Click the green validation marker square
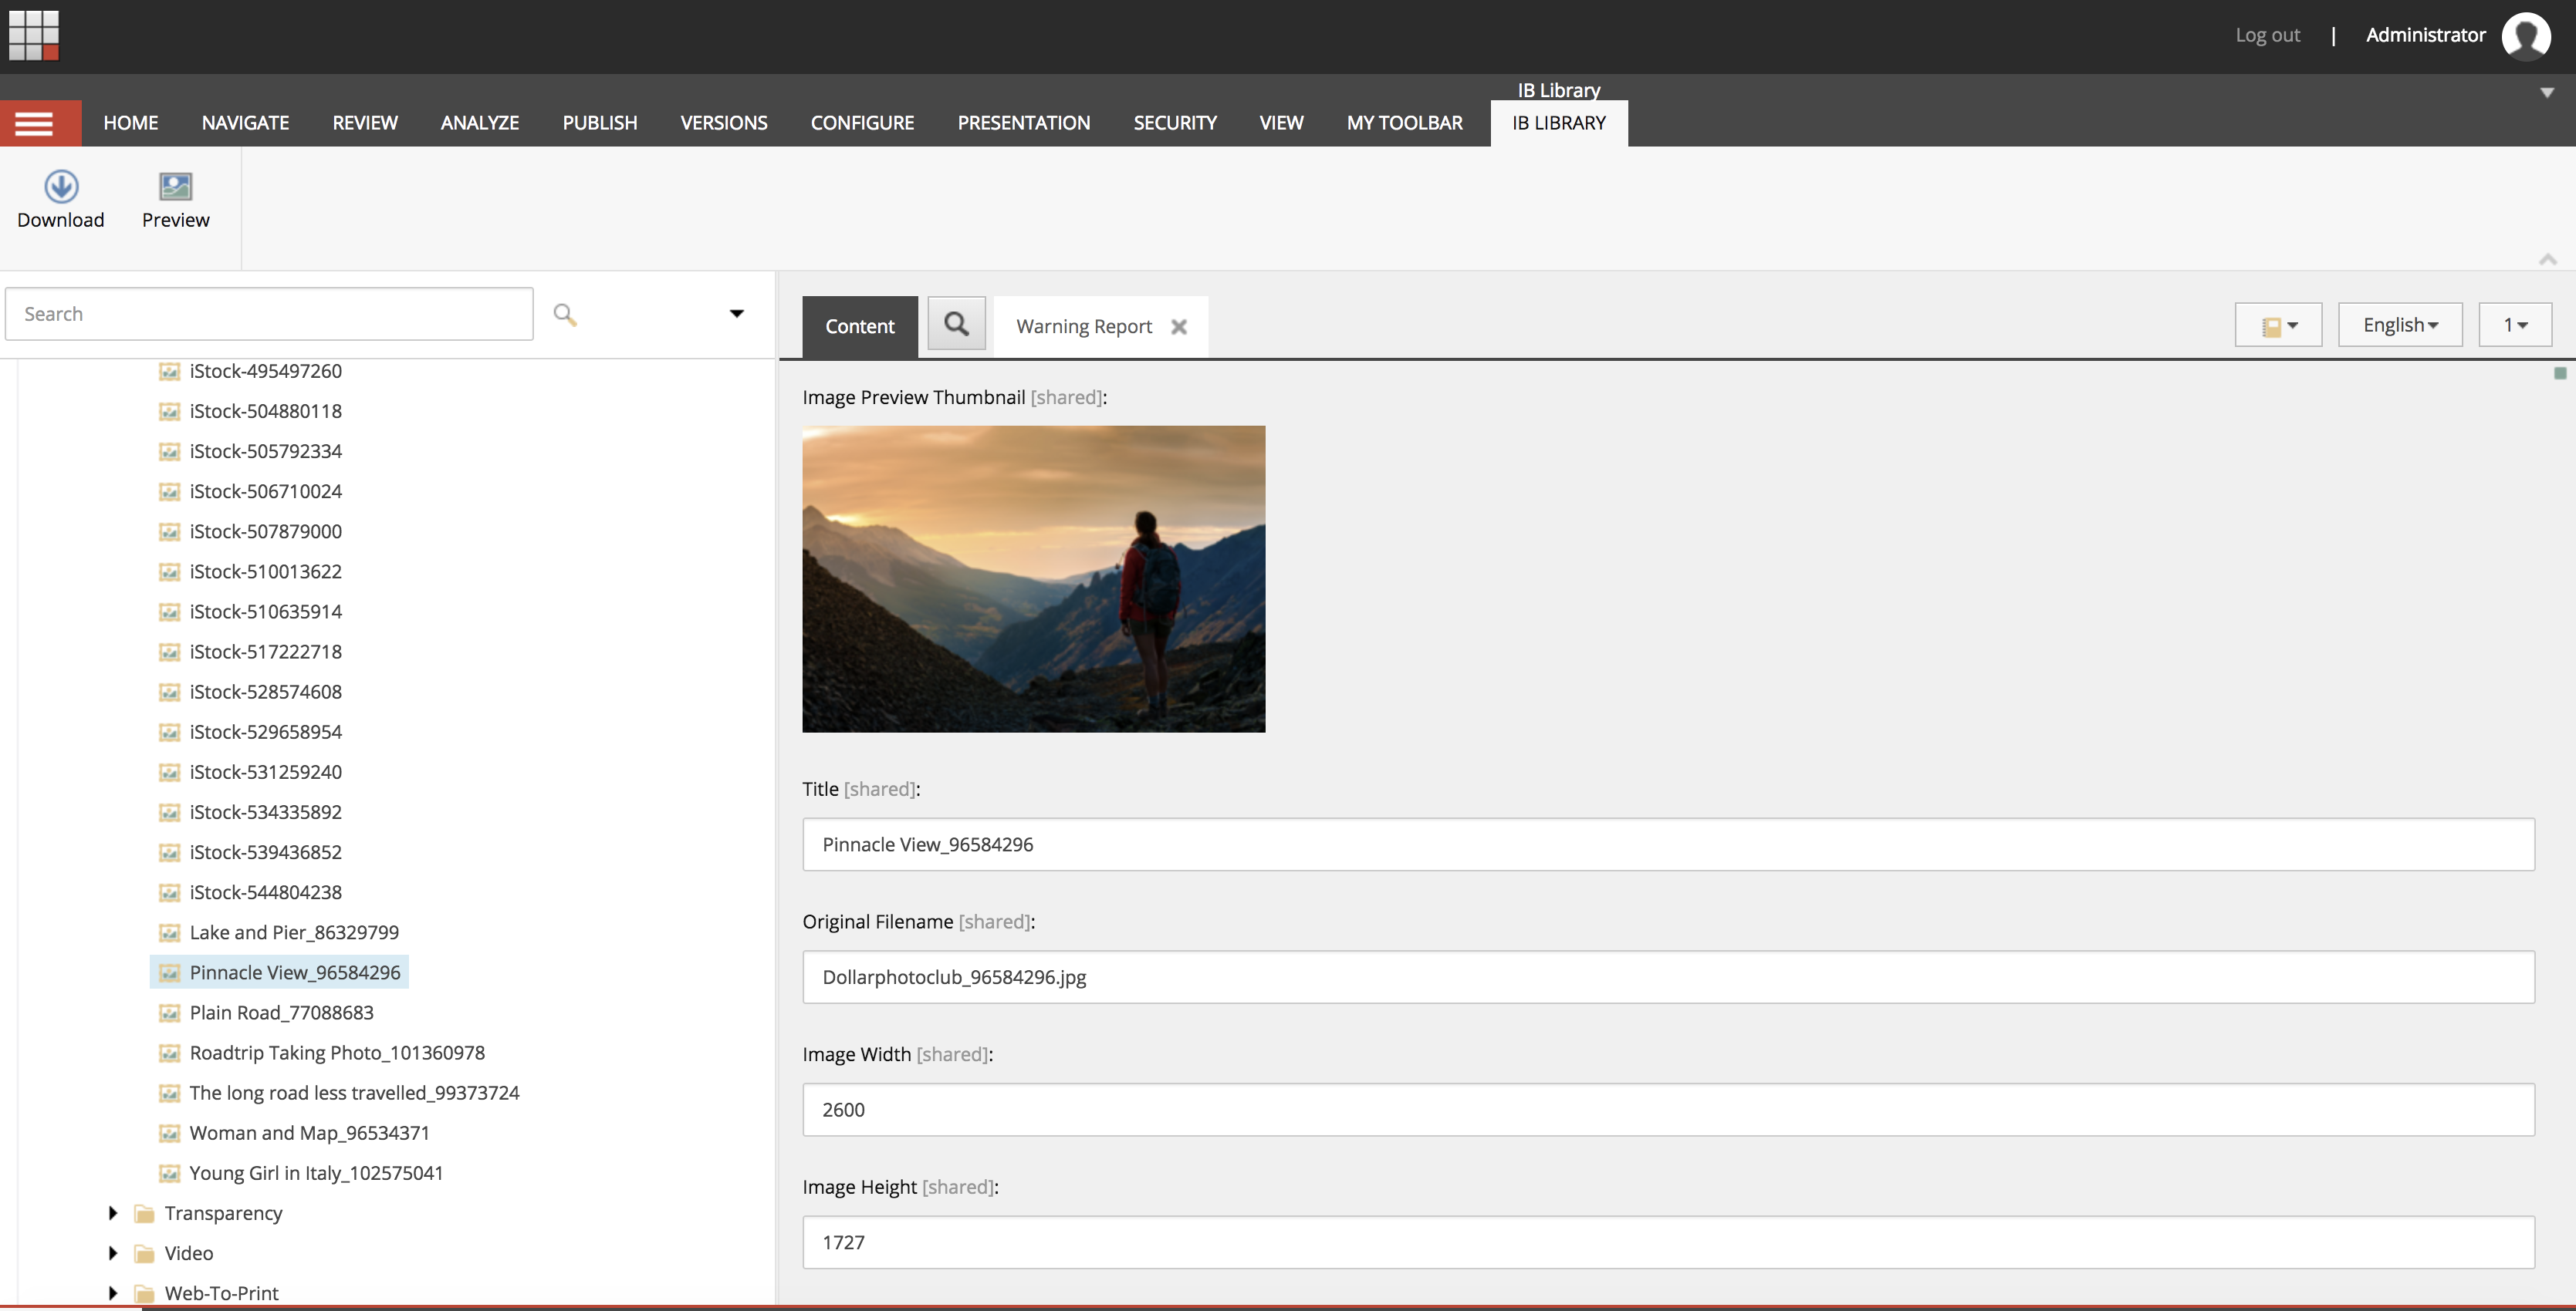2576x1311 pixels. 2560,372
